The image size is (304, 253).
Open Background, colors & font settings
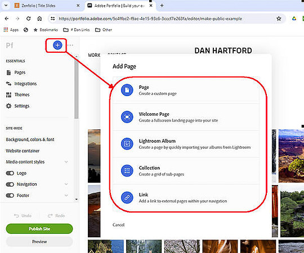(30, 139)
